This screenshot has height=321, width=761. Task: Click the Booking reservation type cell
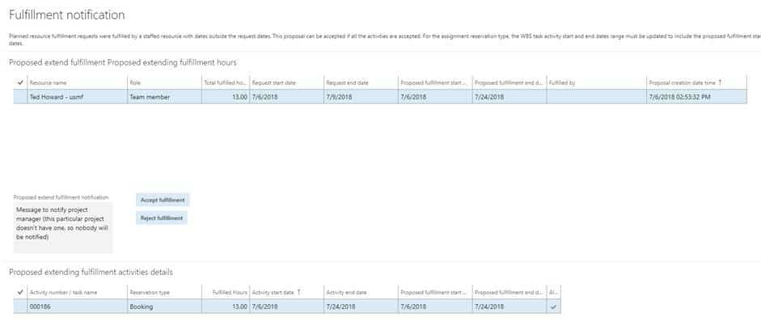pos(164,306)
